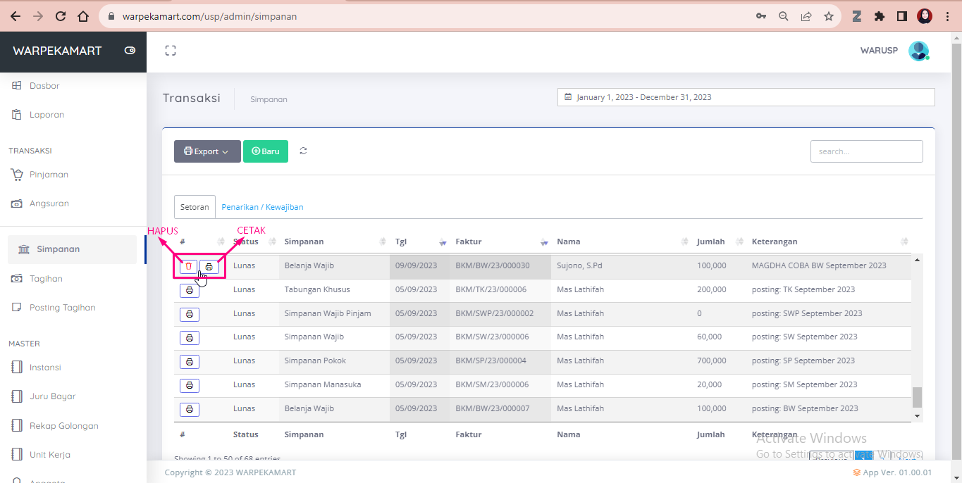Print the Simpanan Wajib 60,000 transaction
962x483 pixels.
point(190,338)
